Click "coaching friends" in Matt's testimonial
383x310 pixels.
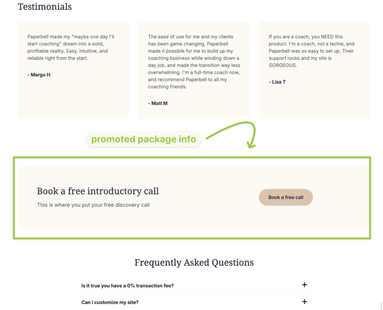click(167, 87)
